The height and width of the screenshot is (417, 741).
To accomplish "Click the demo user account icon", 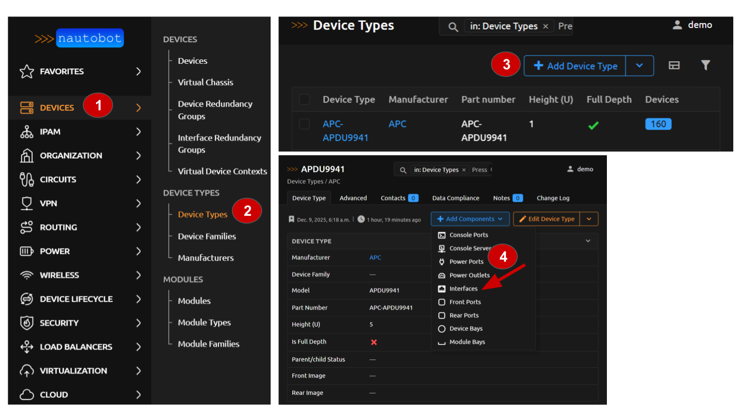I will click(x=677, y=25).
